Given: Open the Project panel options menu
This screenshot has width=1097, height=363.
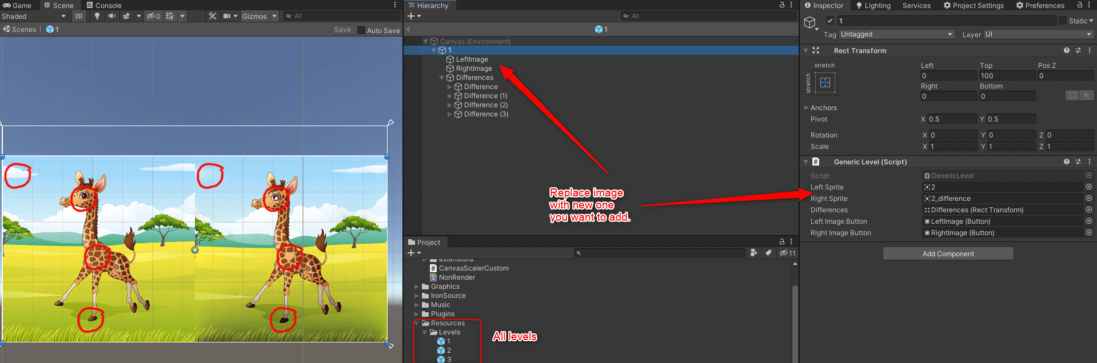Looking at the screenshot, I should coord(791,242).
